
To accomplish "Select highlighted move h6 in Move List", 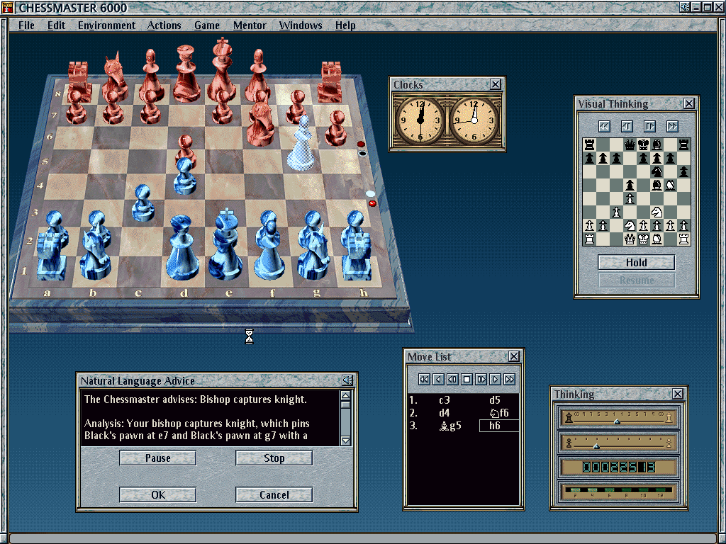I will click(x=498, y=426).
